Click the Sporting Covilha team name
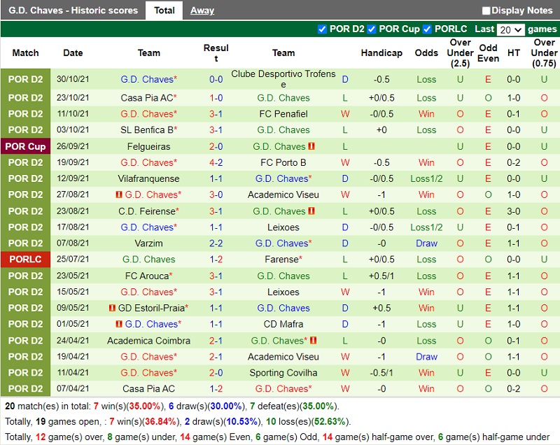This screenshot has width=560, height=445. [x=283, y=372]
